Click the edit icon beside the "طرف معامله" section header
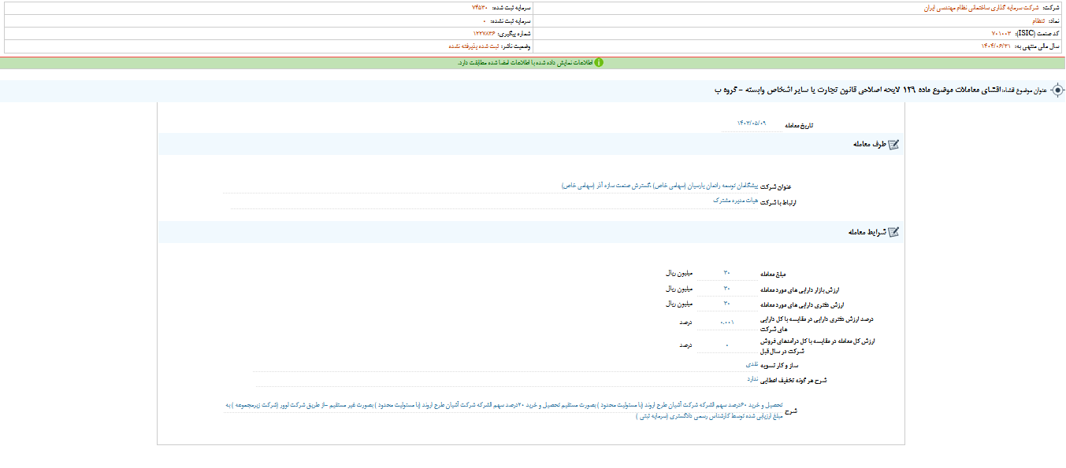 [x=894, y=144]
